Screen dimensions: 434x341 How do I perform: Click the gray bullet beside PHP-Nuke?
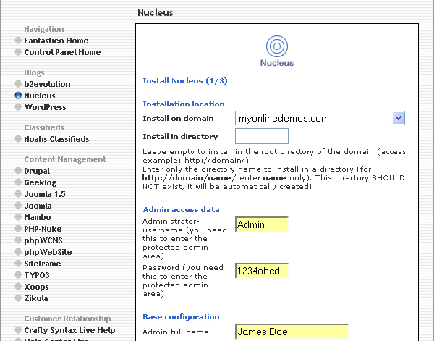click(x=18, y=229)
